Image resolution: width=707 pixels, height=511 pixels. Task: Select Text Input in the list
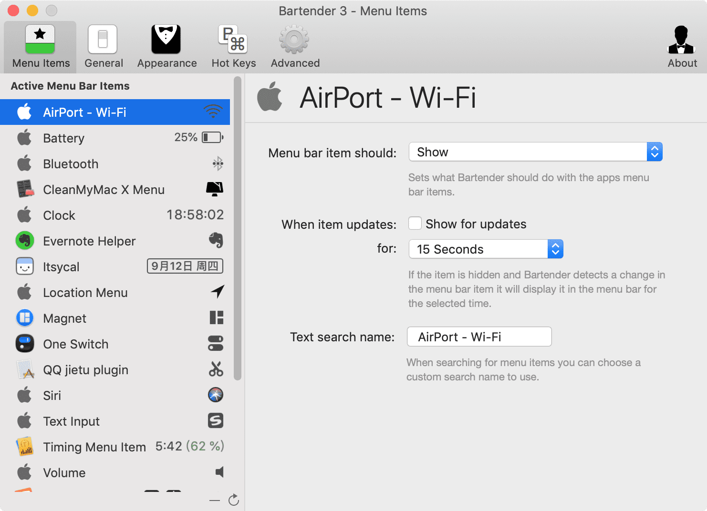pos(115,421)
